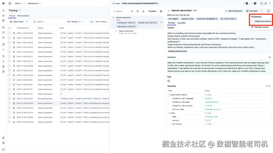Click the tracing list icon in sidebar
The height and width of the screenshot is (153, 273).
[3, 28]
